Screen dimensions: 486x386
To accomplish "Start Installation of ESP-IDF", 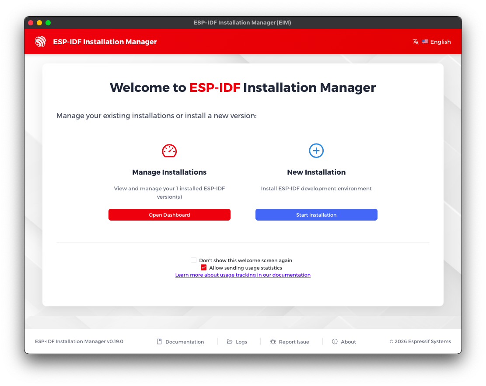I will point(316,215).
